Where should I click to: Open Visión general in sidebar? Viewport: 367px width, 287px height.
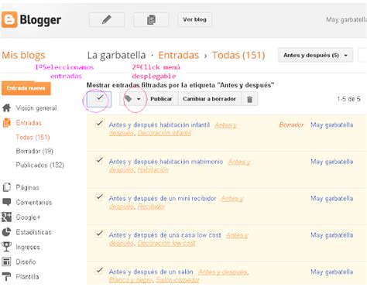tap(36, 108)
